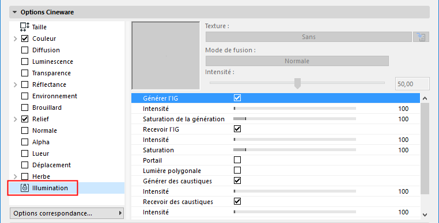Enable the Brouillard channel checkbox
Screen dimensions: 439x223
click(25, 107)
